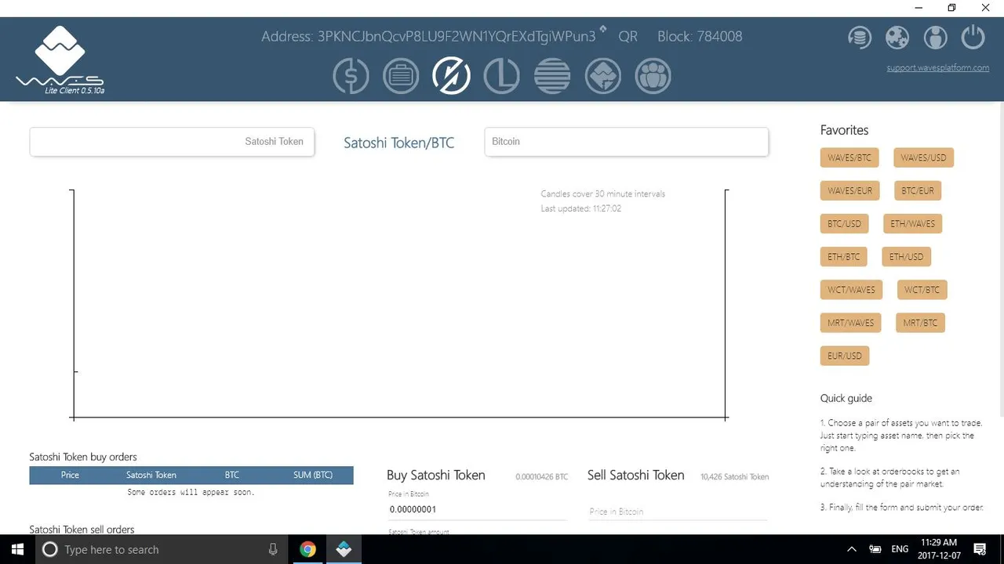Click the Bitcoin asset input field
Image resolution: width=1004 pixels, height=564 pixels.
(x=627, y=142)
